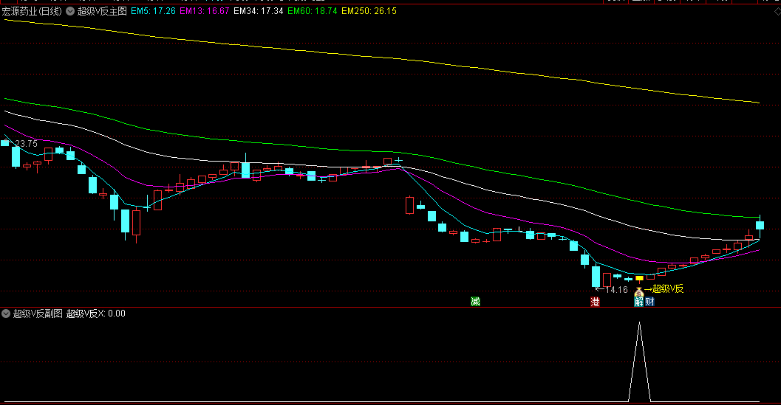Image resolution: width=781 pixels, height=405 pixels.
Task: Click the yellow signal candlestick
Action: 639,279
